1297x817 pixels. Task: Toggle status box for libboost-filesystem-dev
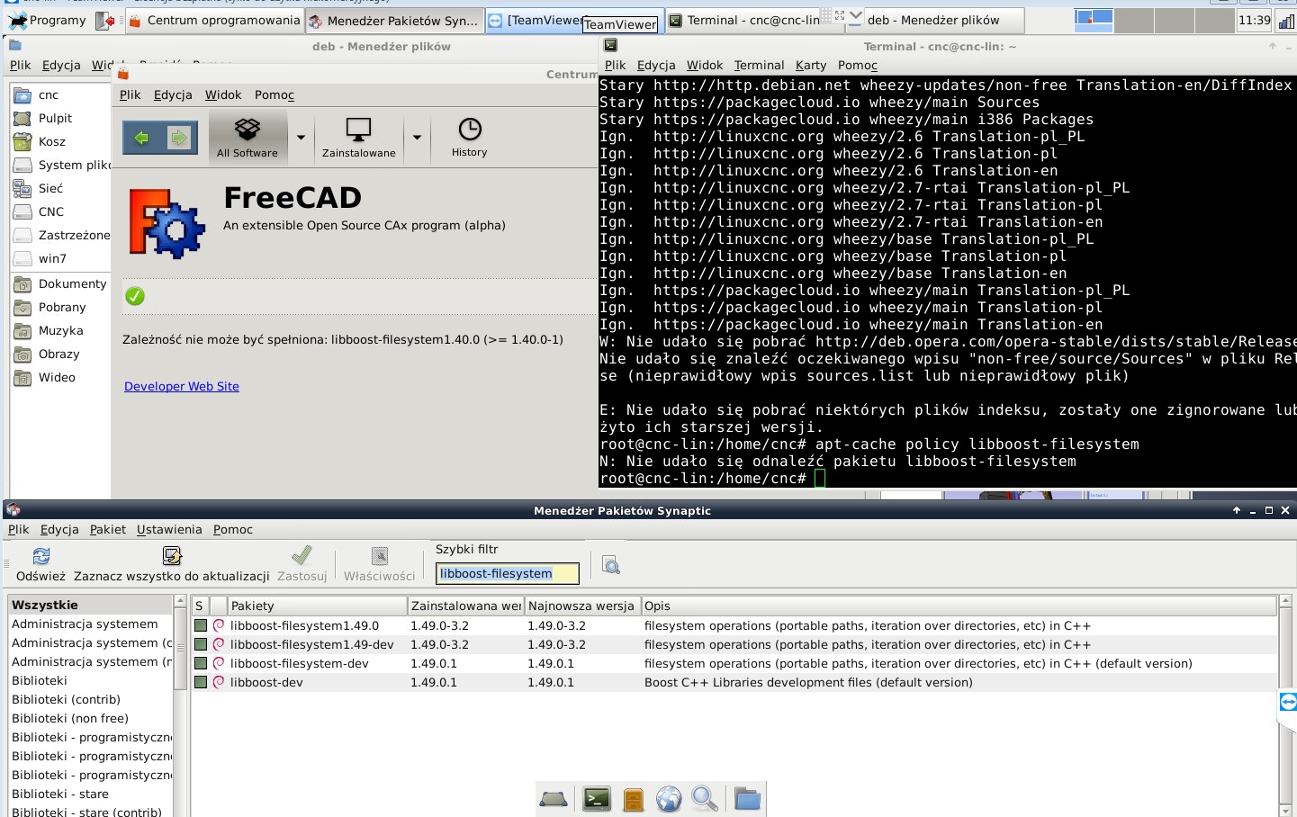tap(201, 663)
